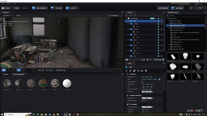Screen dimensions: 207x116
Task: Open the Single Light dropdown
Action: 42,70
